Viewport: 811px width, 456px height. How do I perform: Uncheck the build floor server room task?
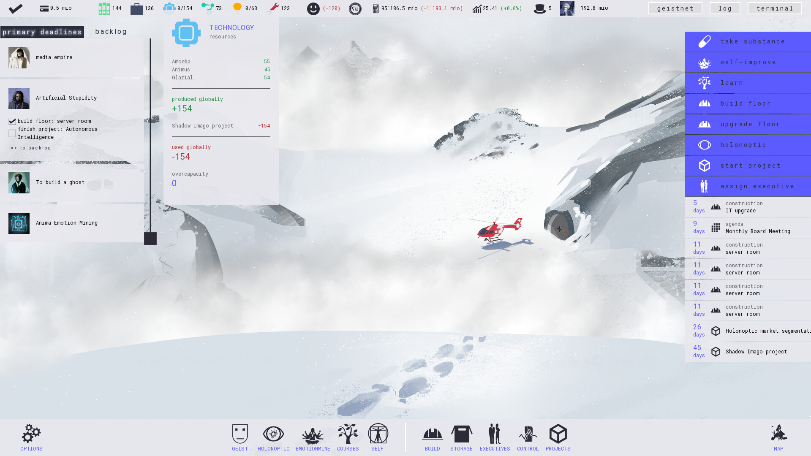pos(12,121)
